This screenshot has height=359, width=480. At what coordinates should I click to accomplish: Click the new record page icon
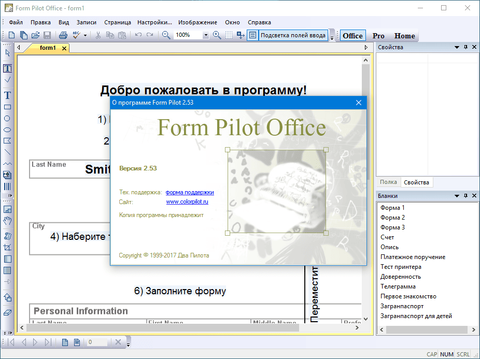[65, 342]
